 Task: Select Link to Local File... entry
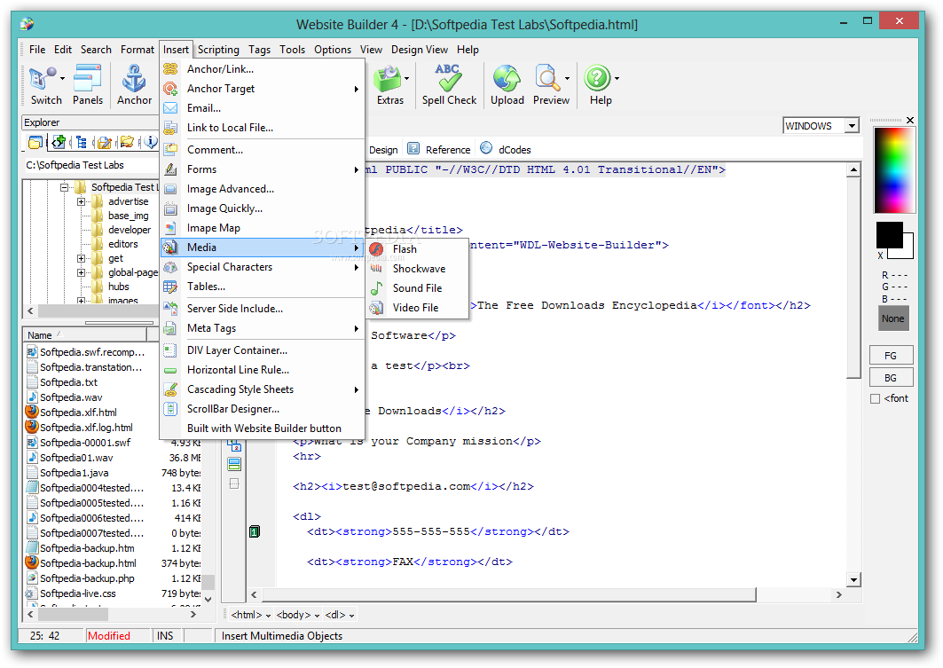[263, 128]
